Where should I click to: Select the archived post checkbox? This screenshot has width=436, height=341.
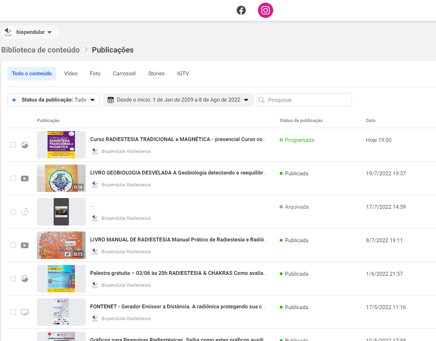pos(13,212)
